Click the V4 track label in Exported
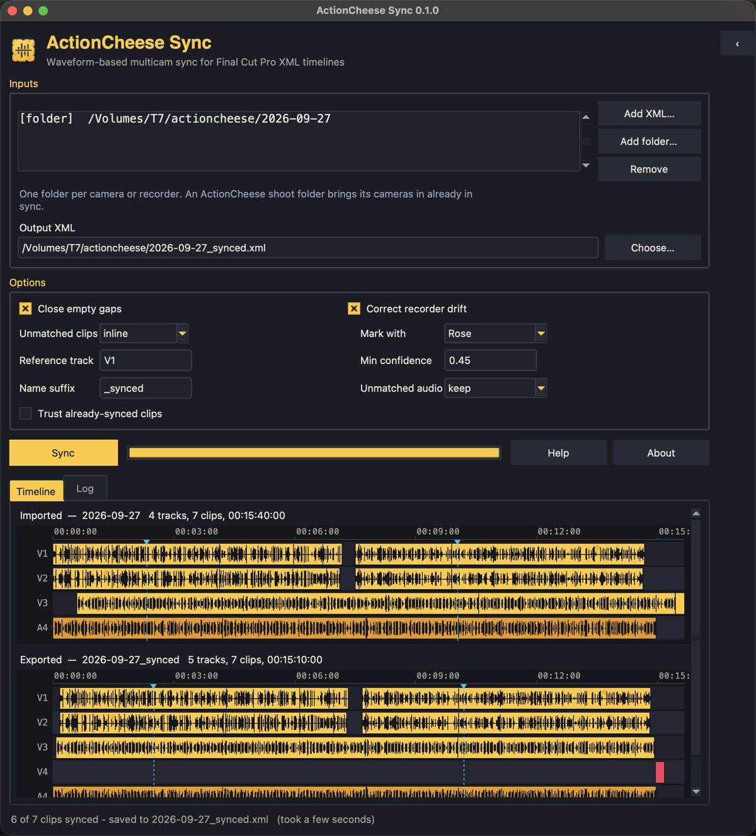Image resolution: width=756 pixels, height=836 pixels. 42,772
